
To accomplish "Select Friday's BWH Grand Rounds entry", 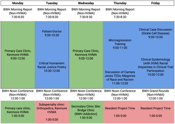I will [x=156, y=95].
